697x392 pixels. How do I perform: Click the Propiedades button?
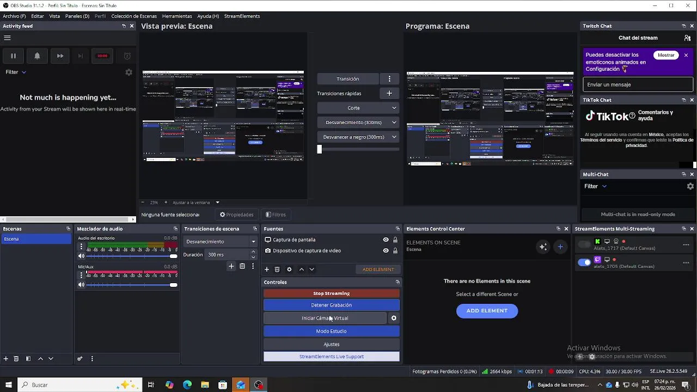coord(237,215)
